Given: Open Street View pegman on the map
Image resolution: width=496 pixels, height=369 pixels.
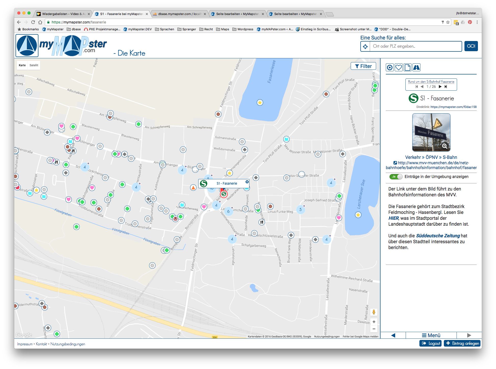Looking at the screenshot, I should (x=374, y=312).
